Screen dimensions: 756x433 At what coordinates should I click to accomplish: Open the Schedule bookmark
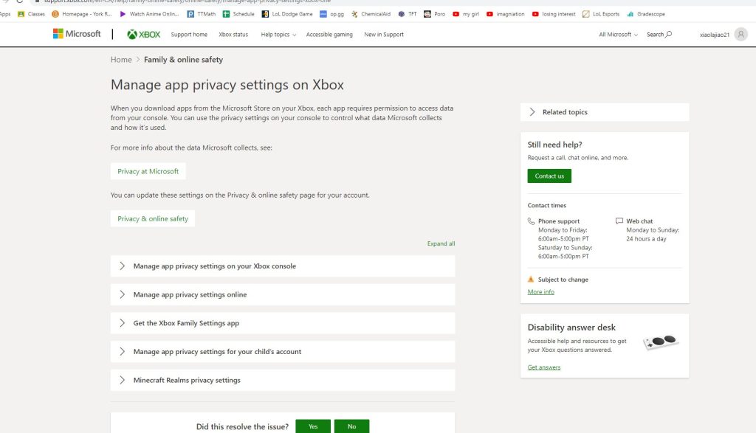(x=238, y=14)
